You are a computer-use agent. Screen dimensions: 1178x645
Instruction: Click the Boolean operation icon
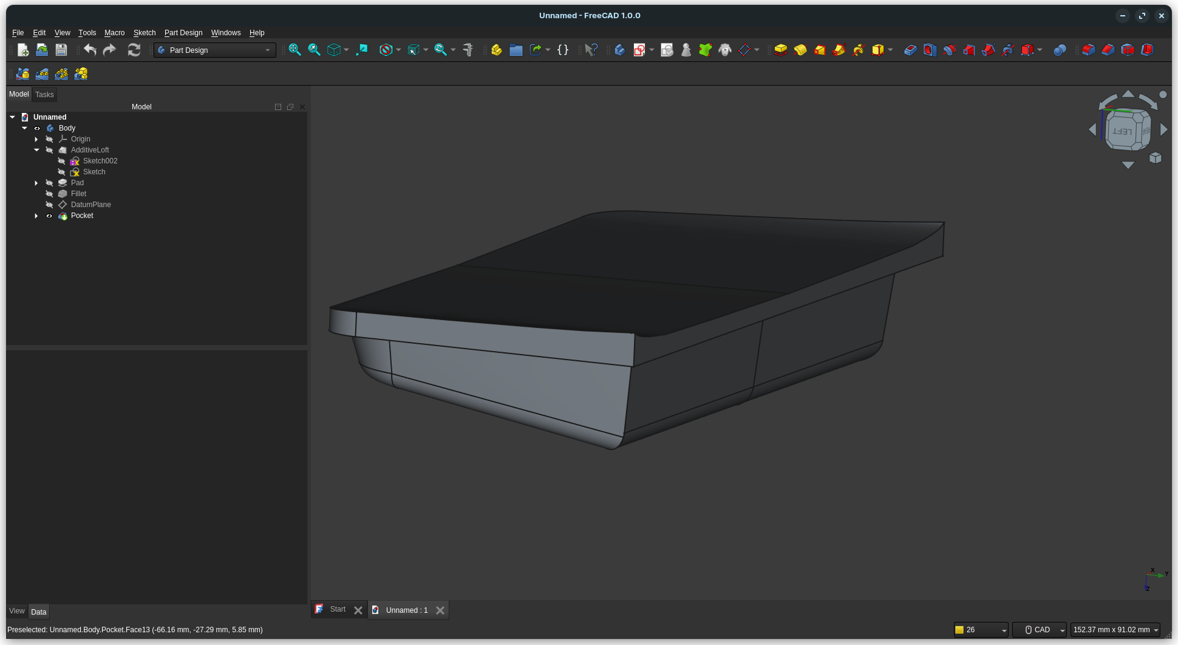(x=1060, y=50)
